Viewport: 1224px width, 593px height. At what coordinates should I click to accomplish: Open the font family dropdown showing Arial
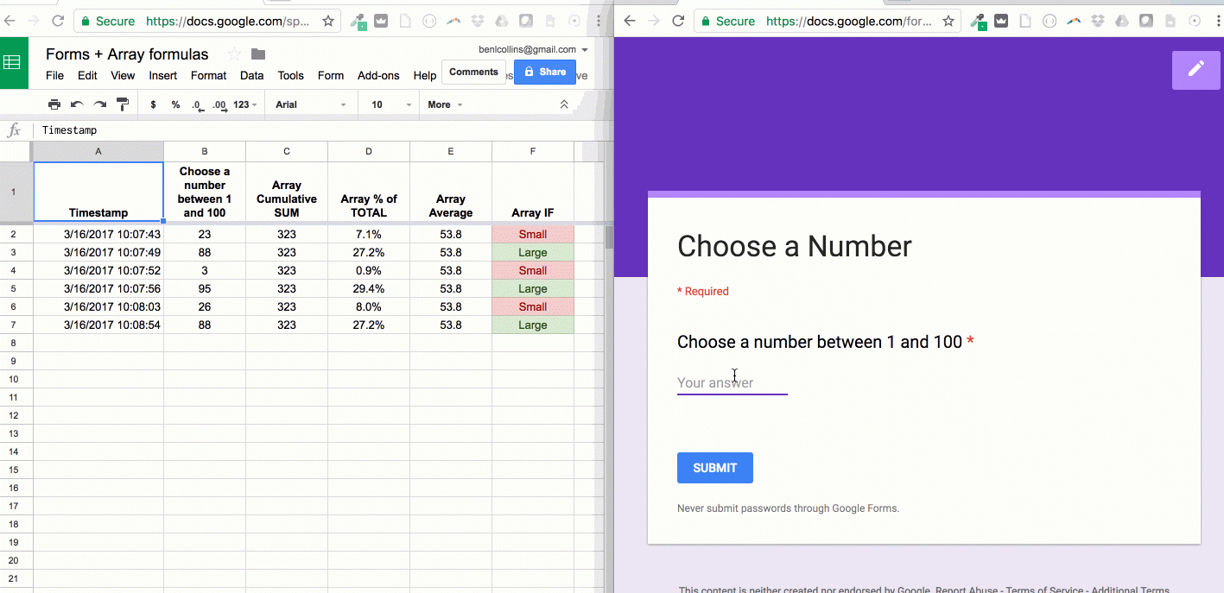pyautogui.click(x=309, y=104)
